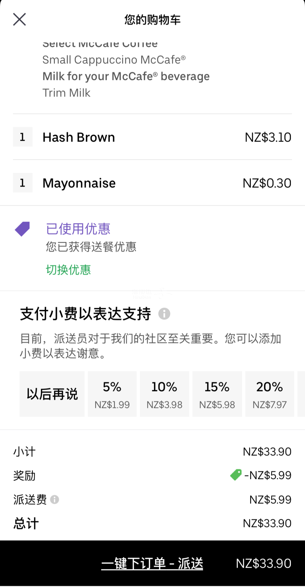Open the Mayonnaise cart item
The image size is (305, 587).
[x=79, y=183]
